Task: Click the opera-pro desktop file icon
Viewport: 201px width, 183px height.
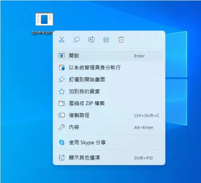Action: point(44,19)
